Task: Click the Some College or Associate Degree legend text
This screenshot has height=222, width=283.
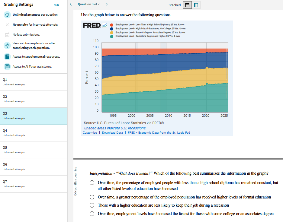Action: [150, 33]
